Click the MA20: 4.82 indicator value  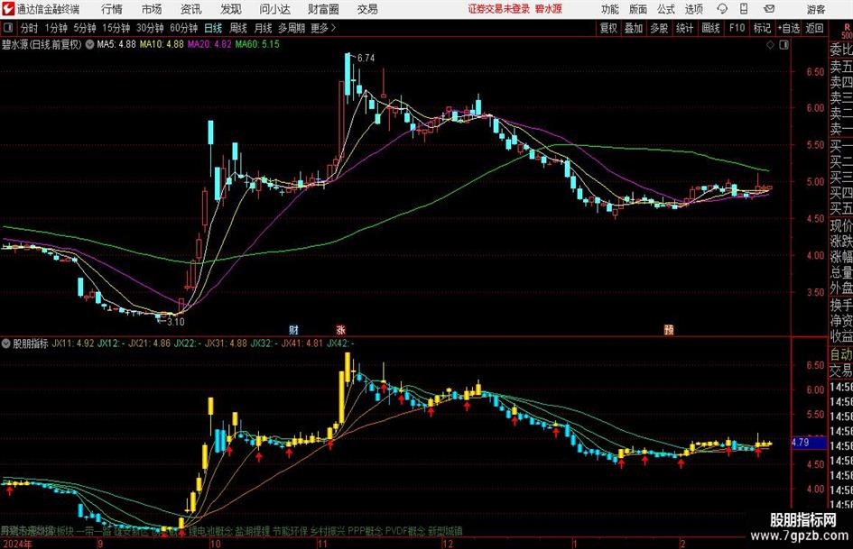pyautogui.click(x=209, y=44)
